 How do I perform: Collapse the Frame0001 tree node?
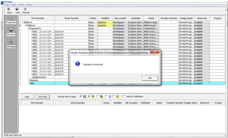(x=29, y=28)
